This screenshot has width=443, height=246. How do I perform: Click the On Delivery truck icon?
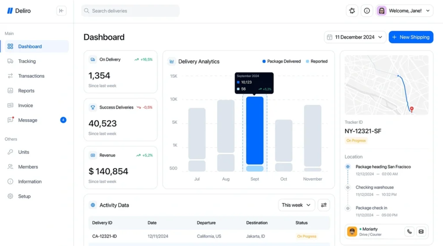tap(93, 60)
